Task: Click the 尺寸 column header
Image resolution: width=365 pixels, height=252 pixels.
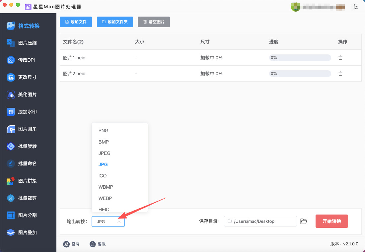Action: click(x=205, y=42)
